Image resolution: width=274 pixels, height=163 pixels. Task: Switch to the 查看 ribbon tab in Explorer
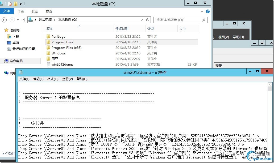click(49, 11)
